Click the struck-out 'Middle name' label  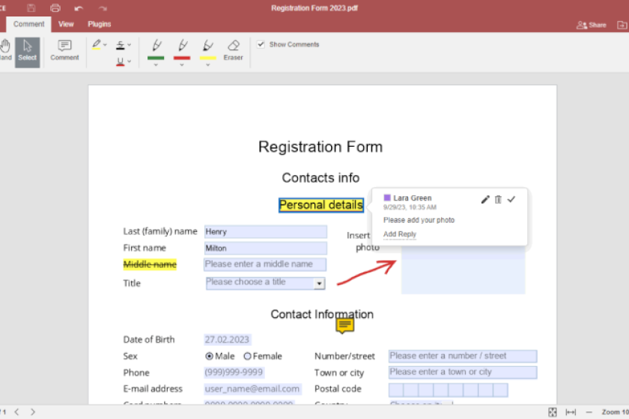(150, 265)
